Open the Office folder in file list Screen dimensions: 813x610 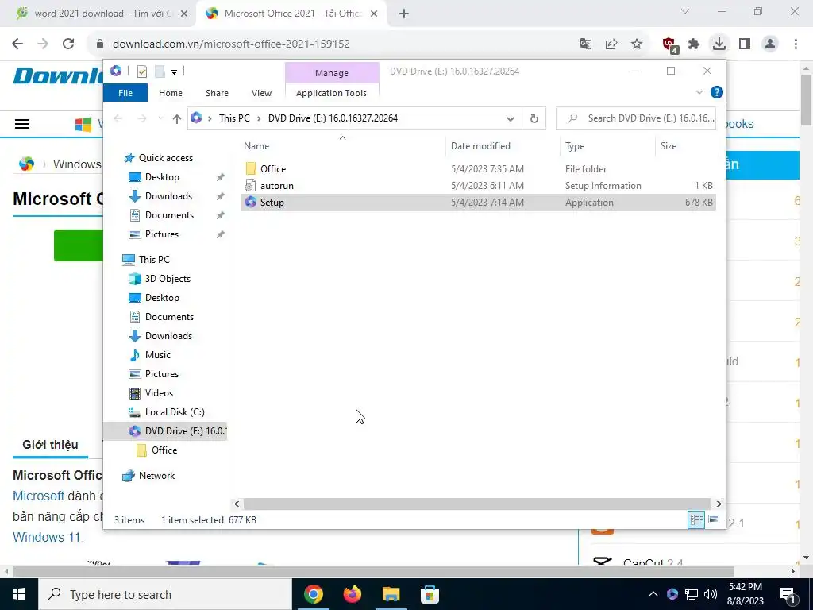[478, 169]
